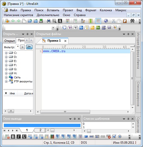Click the Print printer icon
The height and width of the screenshot is (147, 143).
click(x=49, y=21)
